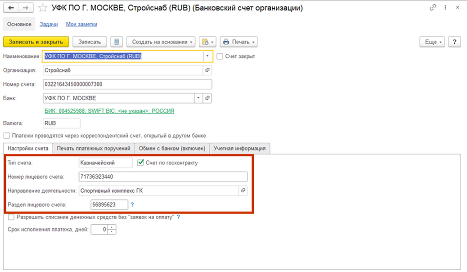The height and width of the screenshot is (272, 467).
Task: Click the document list icon beside Записать
Action: (x=117, y=42)
